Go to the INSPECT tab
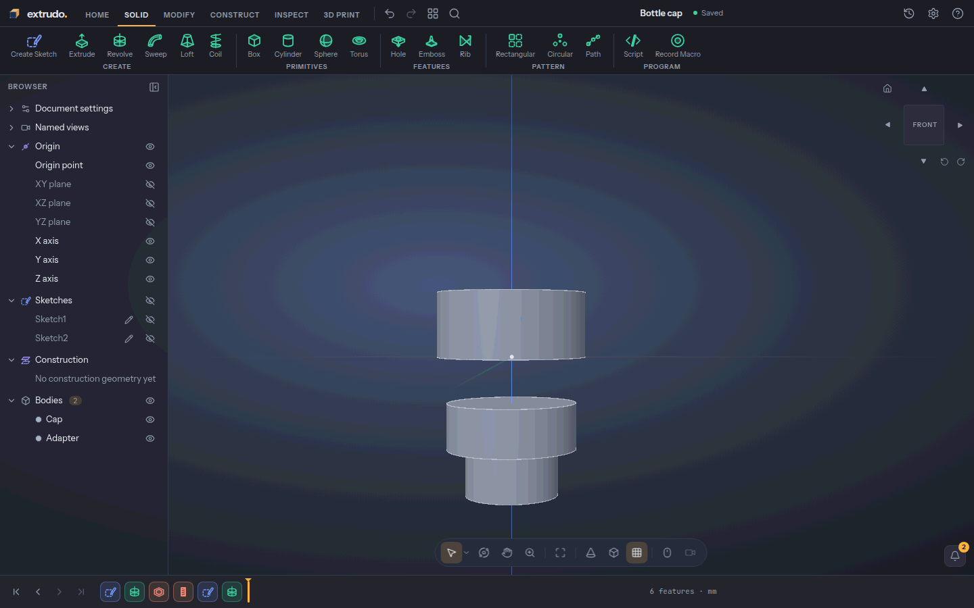The height and width of the screenshot is (608, 974). pyautogui.click(x=292, y=15)
